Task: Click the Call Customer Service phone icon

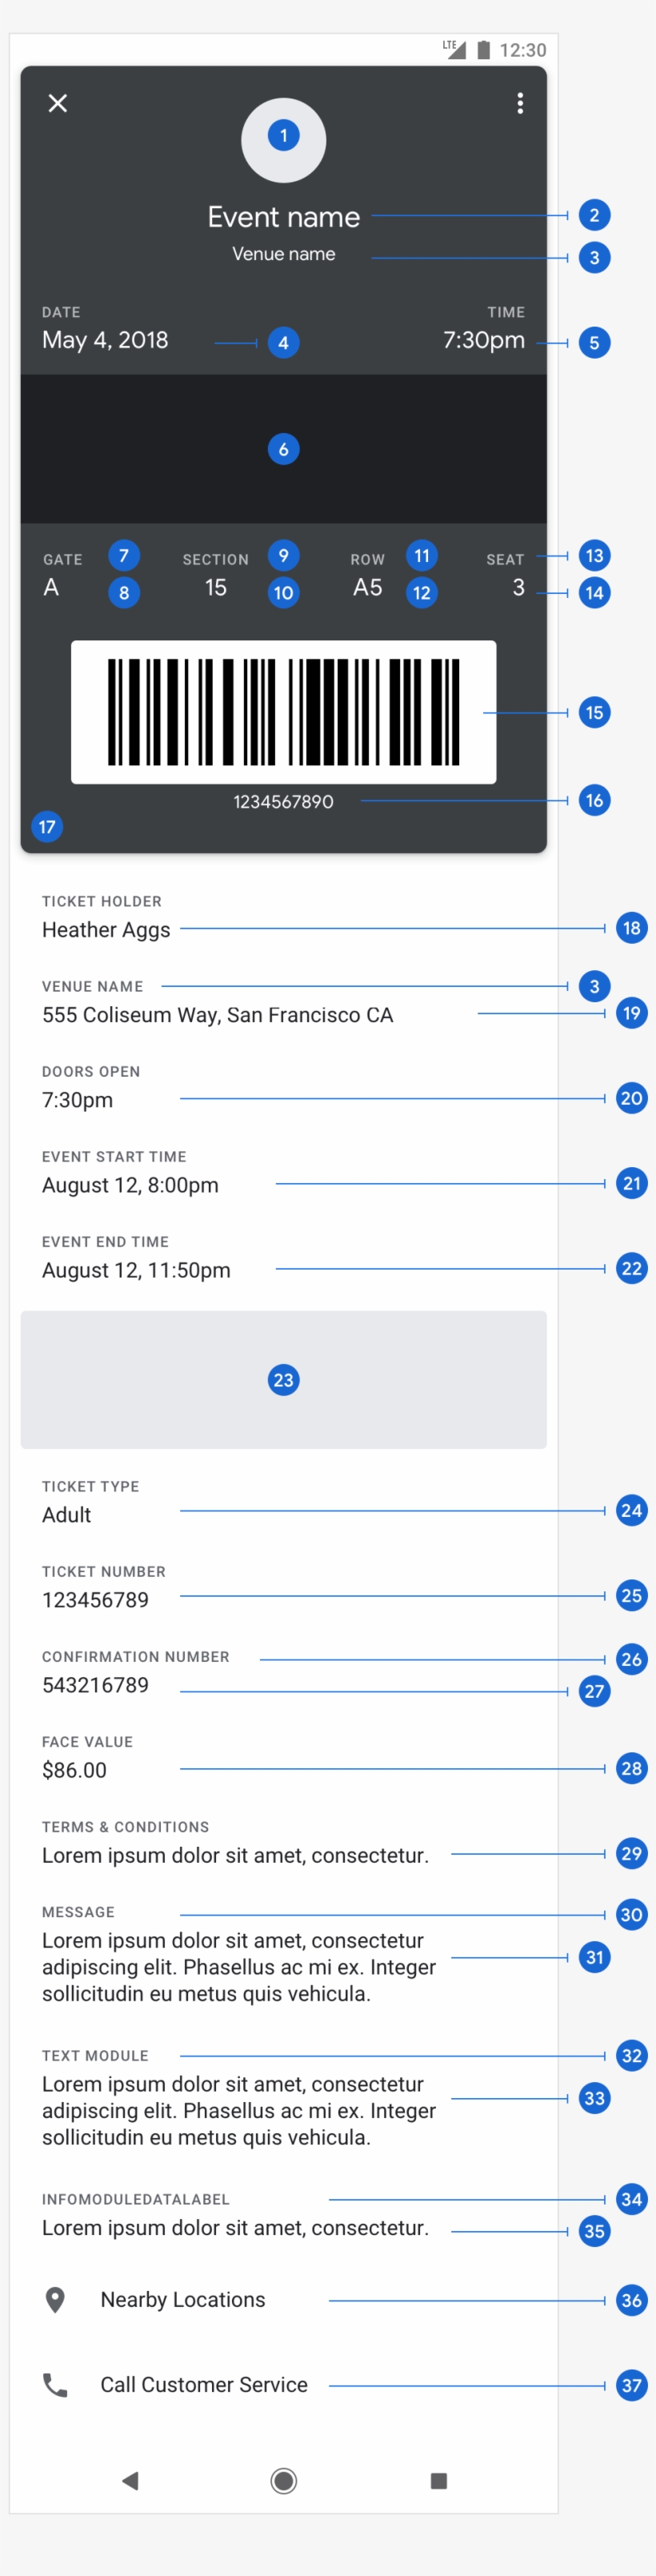Action: click(55, 2385)
